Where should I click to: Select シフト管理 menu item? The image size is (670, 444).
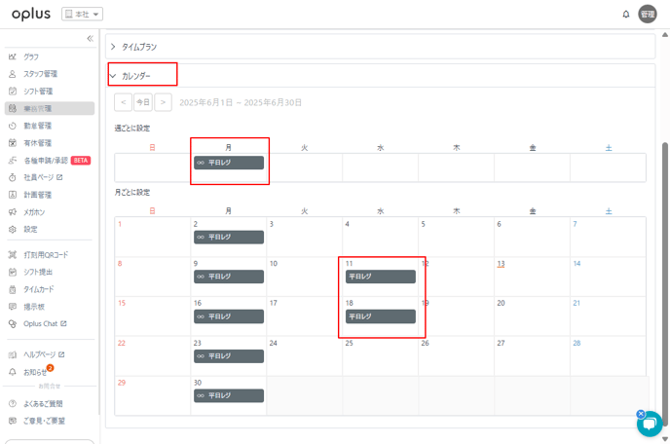[x=38, y=92]
